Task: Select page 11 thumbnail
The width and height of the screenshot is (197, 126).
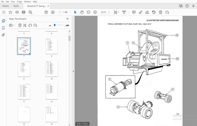Action: (24, 91)
